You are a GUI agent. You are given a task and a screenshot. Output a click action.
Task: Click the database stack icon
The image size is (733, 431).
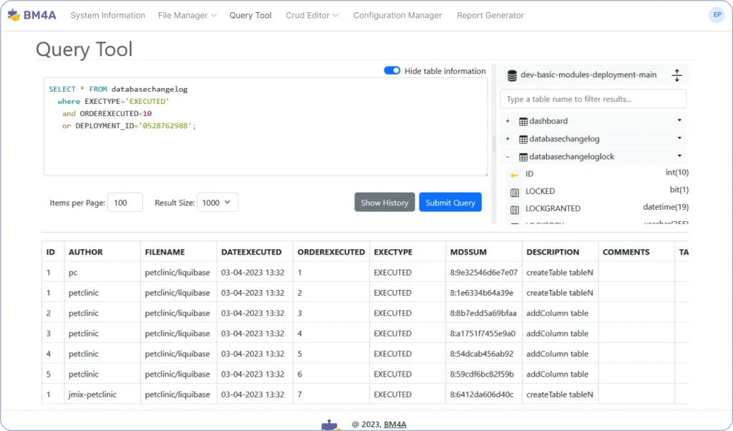pos(513,75)
